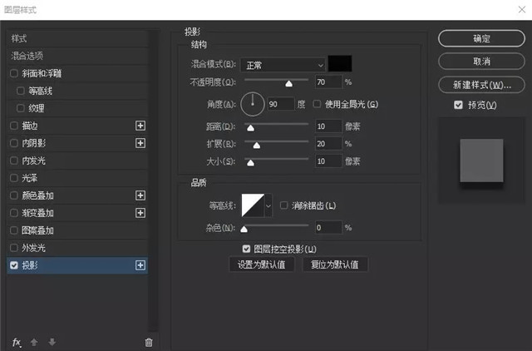Click the style preview thumbnail
This screenshot has width=532, height=351.
click(x=481, y=161)
